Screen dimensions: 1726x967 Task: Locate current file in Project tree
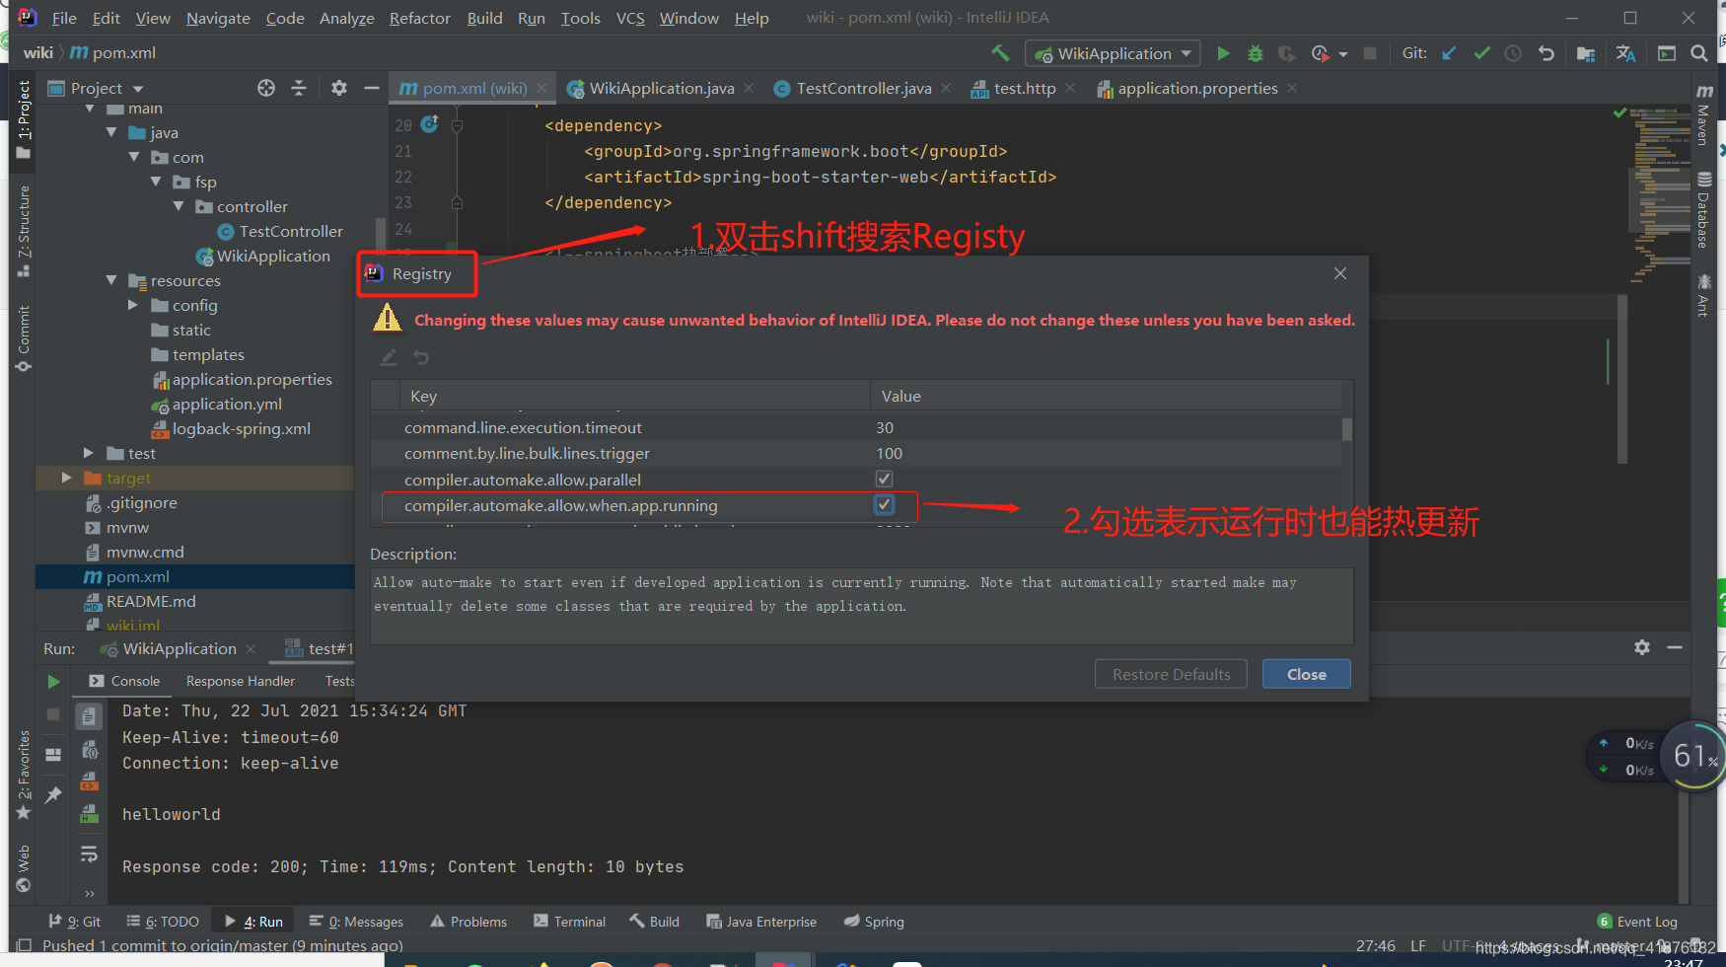(266, 88)
